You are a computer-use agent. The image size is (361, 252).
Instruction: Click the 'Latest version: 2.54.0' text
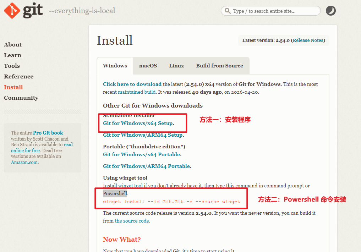coord(266,40)
